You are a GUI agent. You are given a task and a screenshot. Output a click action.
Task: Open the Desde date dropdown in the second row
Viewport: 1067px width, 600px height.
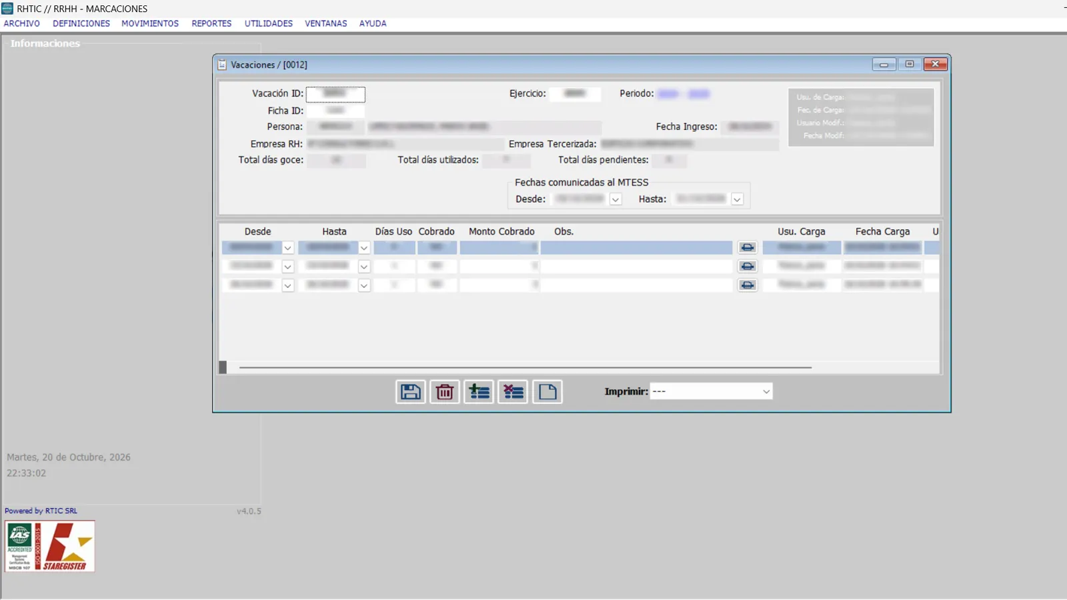[287, 266]
